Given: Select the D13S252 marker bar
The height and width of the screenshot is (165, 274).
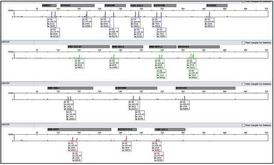Looking at the screenshot, I should 217,6.
